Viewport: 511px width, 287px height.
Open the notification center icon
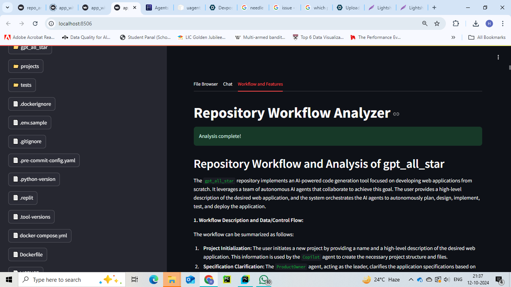tap(499, 280)
